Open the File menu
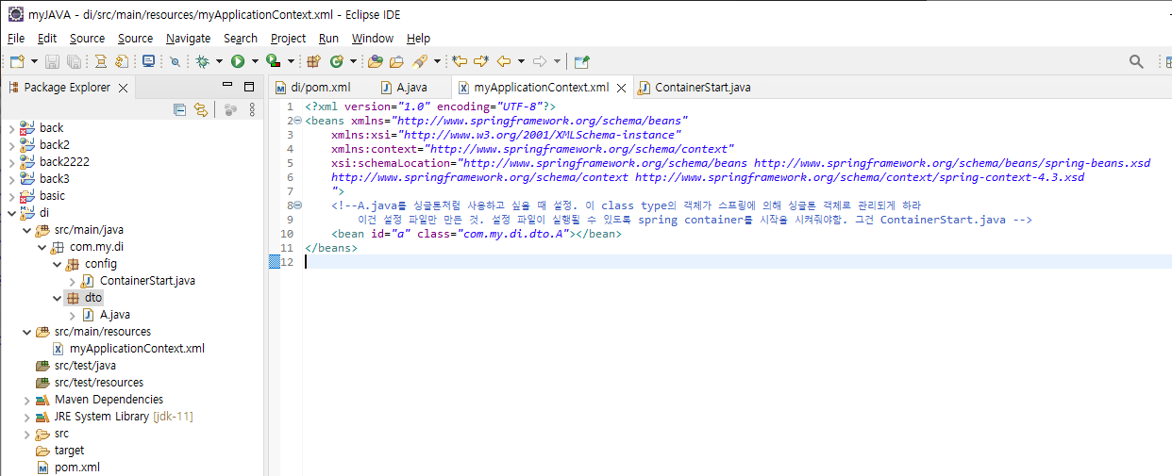The width and height of the screenshot is (1172, 476). 16,38
